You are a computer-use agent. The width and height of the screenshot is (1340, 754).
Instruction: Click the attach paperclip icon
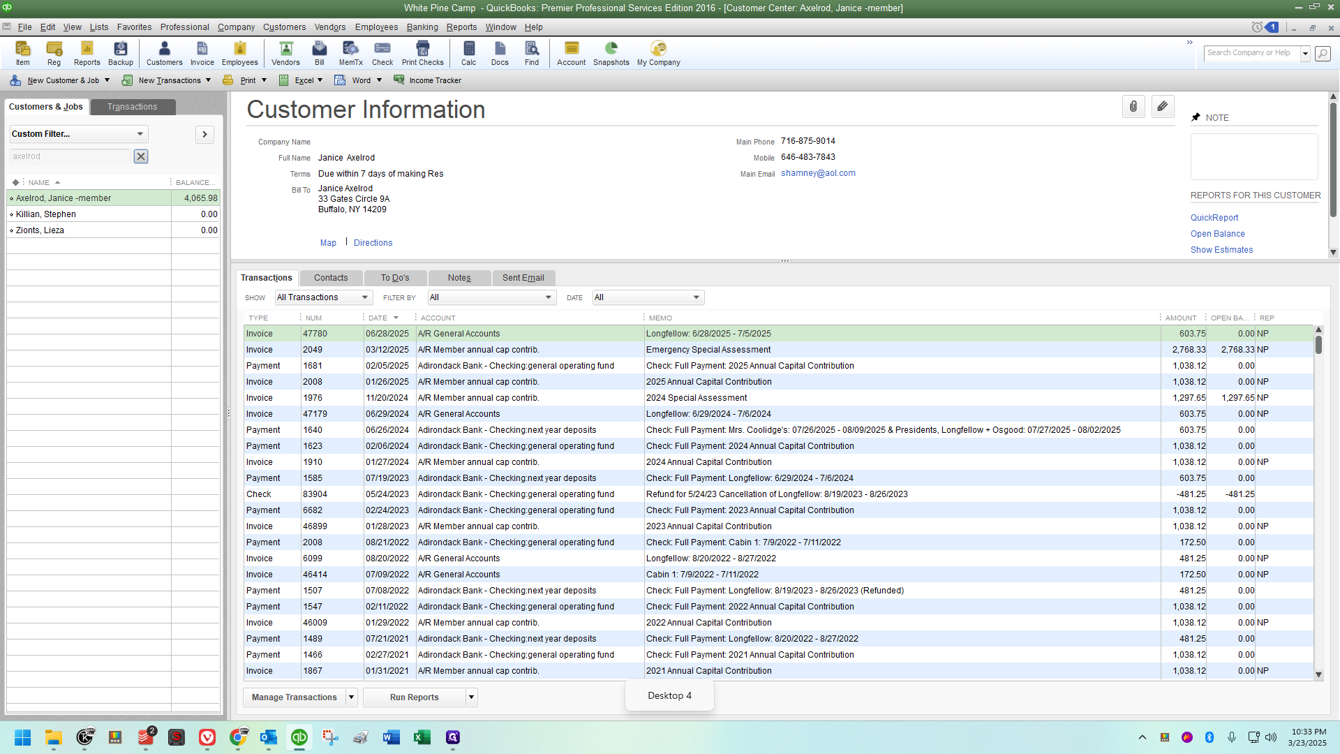click(x=1133, y=106)
